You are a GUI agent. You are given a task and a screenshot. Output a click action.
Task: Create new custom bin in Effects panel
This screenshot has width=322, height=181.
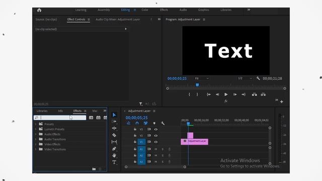[x=94, y=169]
